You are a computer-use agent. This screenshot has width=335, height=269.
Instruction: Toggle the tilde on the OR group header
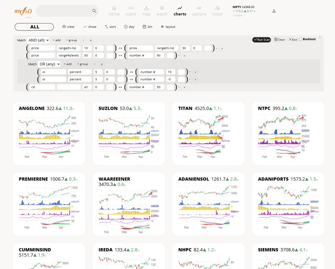94,64
